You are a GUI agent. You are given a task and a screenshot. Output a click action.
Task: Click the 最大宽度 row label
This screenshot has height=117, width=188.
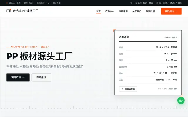tap(123, 67)
